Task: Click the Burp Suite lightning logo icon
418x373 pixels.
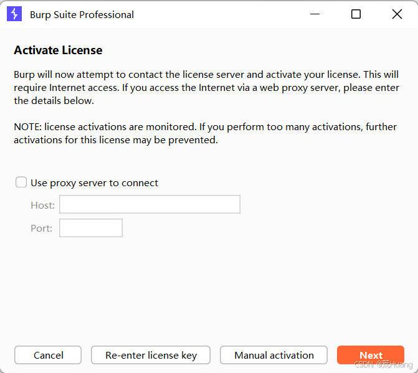Action: (14, 14)
